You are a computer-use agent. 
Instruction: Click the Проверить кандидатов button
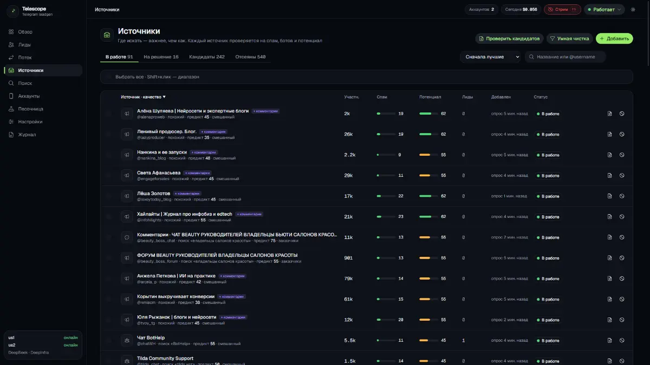tap(509, 38)
